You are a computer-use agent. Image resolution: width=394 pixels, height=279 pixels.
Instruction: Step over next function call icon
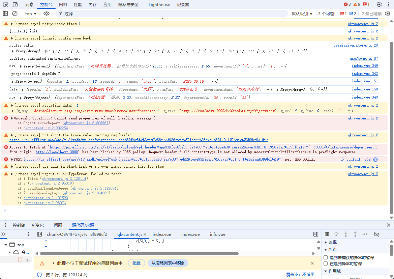336,234
